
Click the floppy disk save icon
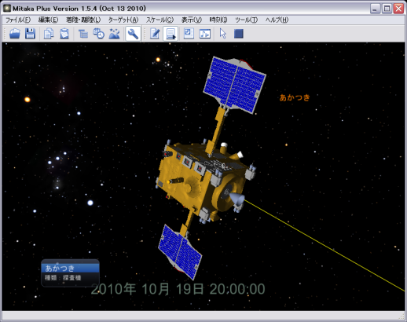(31, 34)
